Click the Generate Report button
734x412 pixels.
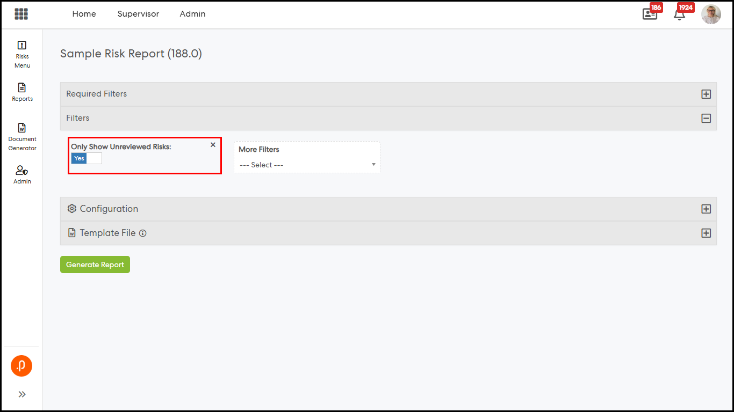pyautogui.click(x=95, y=264)
